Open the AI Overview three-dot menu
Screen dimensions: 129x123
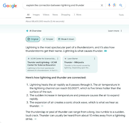coord(121,31)
